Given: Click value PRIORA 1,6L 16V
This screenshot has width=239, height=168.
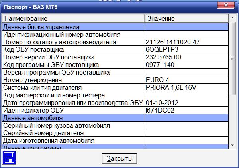Looking at the screenshot, I should pyautogui.click(x=171, y=87).
